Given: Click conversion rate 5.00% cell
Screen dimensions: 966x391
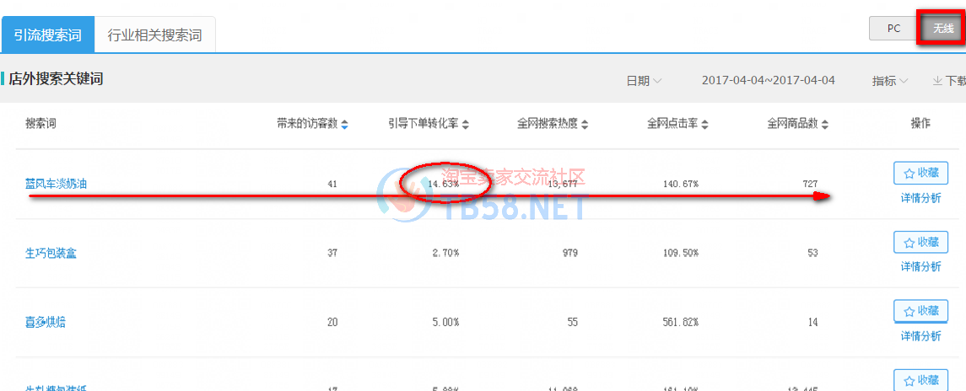Looking at the screenshot, I should point(445,322).
